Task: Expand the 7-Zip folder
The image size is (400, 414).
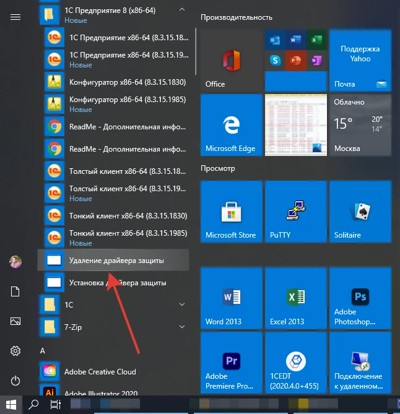Action: pyautogui.click(x=181, y=326)
